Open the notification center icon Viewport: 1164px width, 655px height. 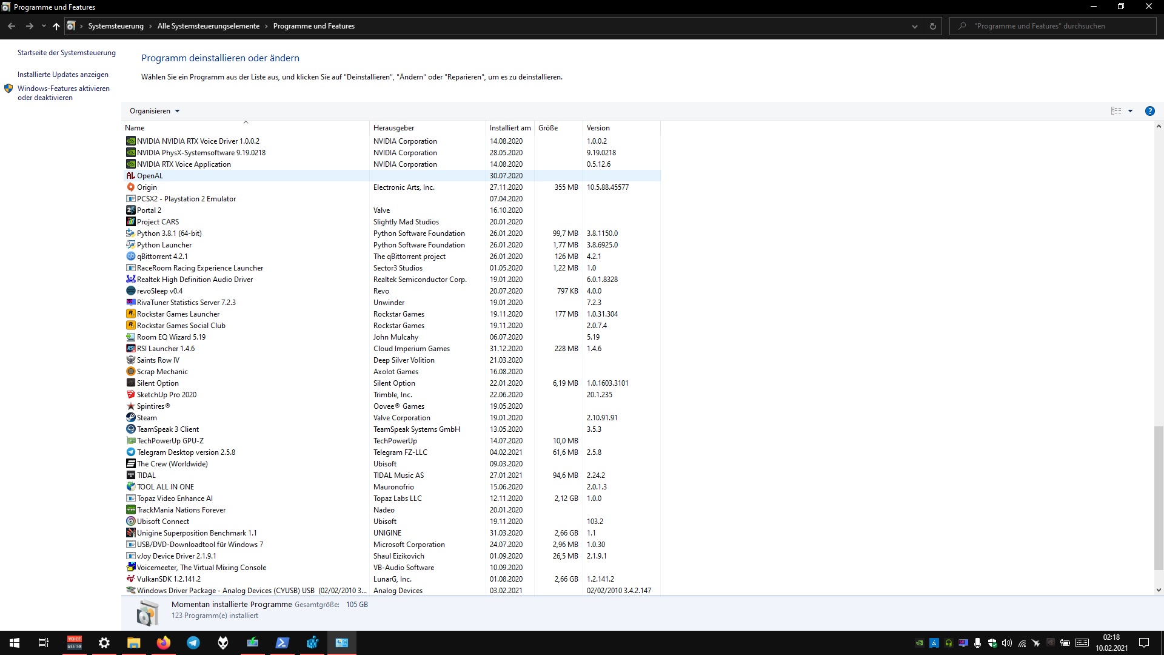point(1144,643)
